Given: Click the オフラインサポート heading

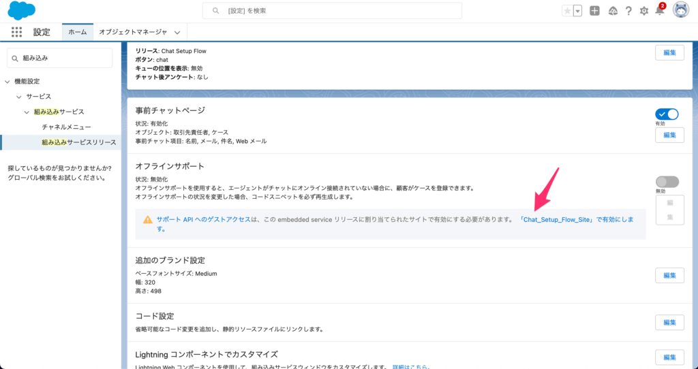Looking at the screenshot, I should [x=170, y=166].
